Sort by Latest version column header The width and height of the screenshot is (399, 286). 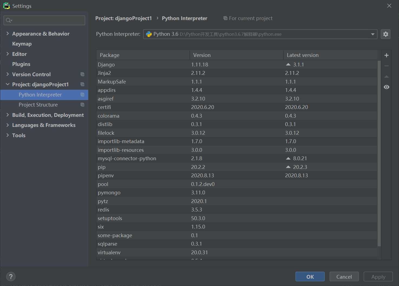coord(330,55)
